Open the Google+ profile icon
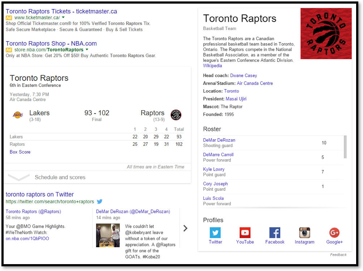Screen dimensions: 363x271 pos(334,232)
